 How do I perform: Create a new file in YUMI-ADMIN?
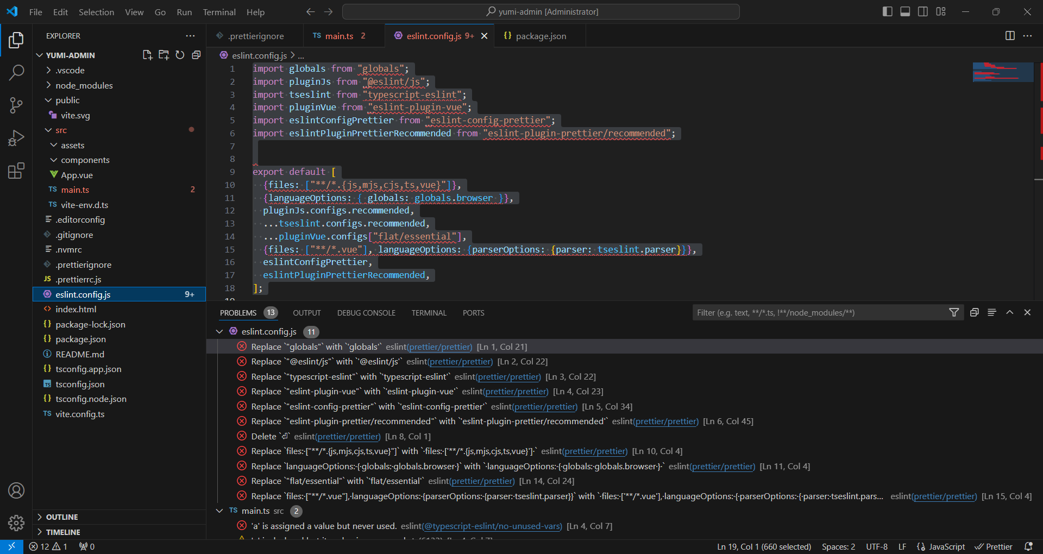coord(147,55)
